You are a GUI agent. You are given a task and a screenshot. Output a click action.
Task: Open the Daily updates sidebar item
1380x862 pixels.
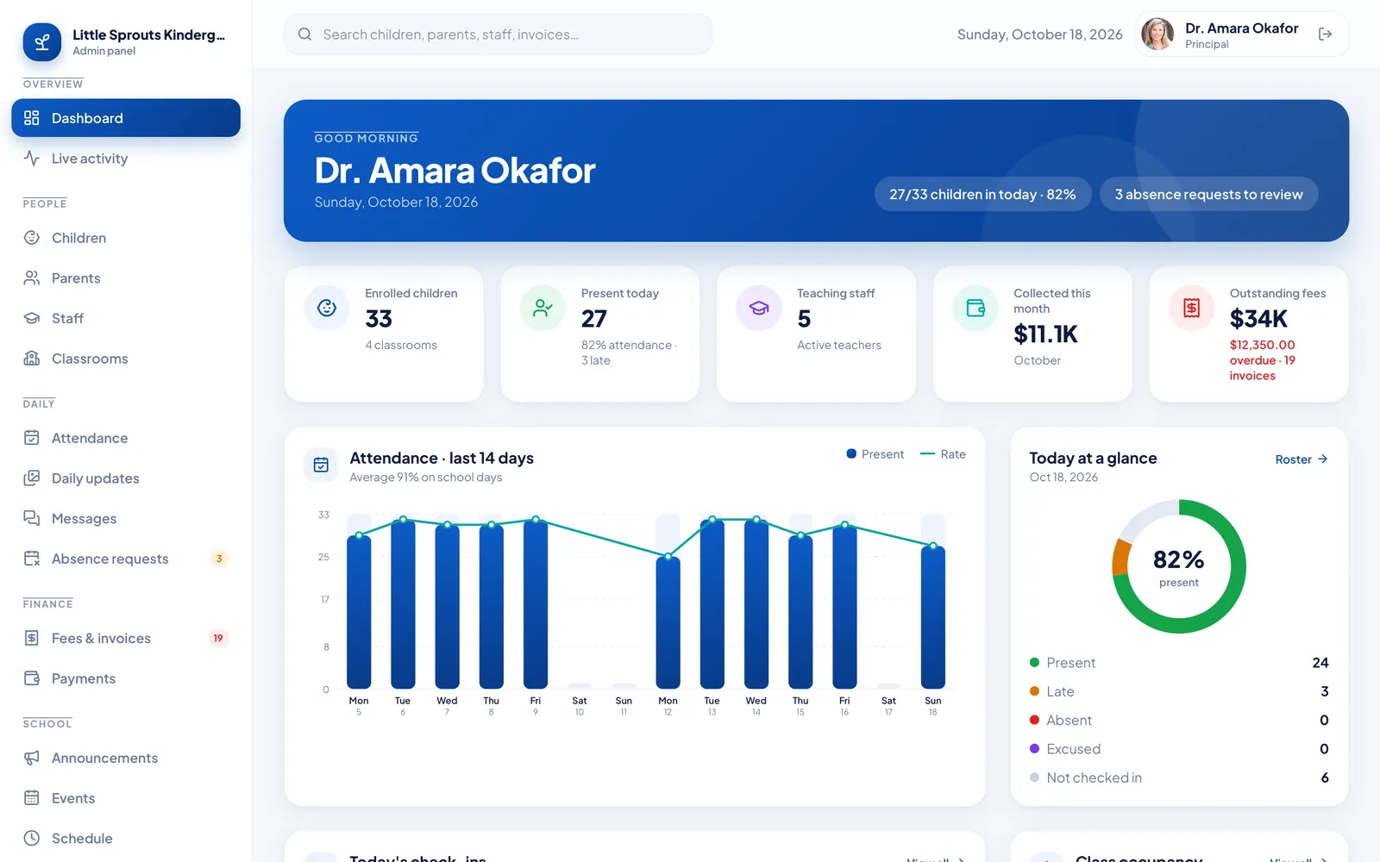(126, 478)
